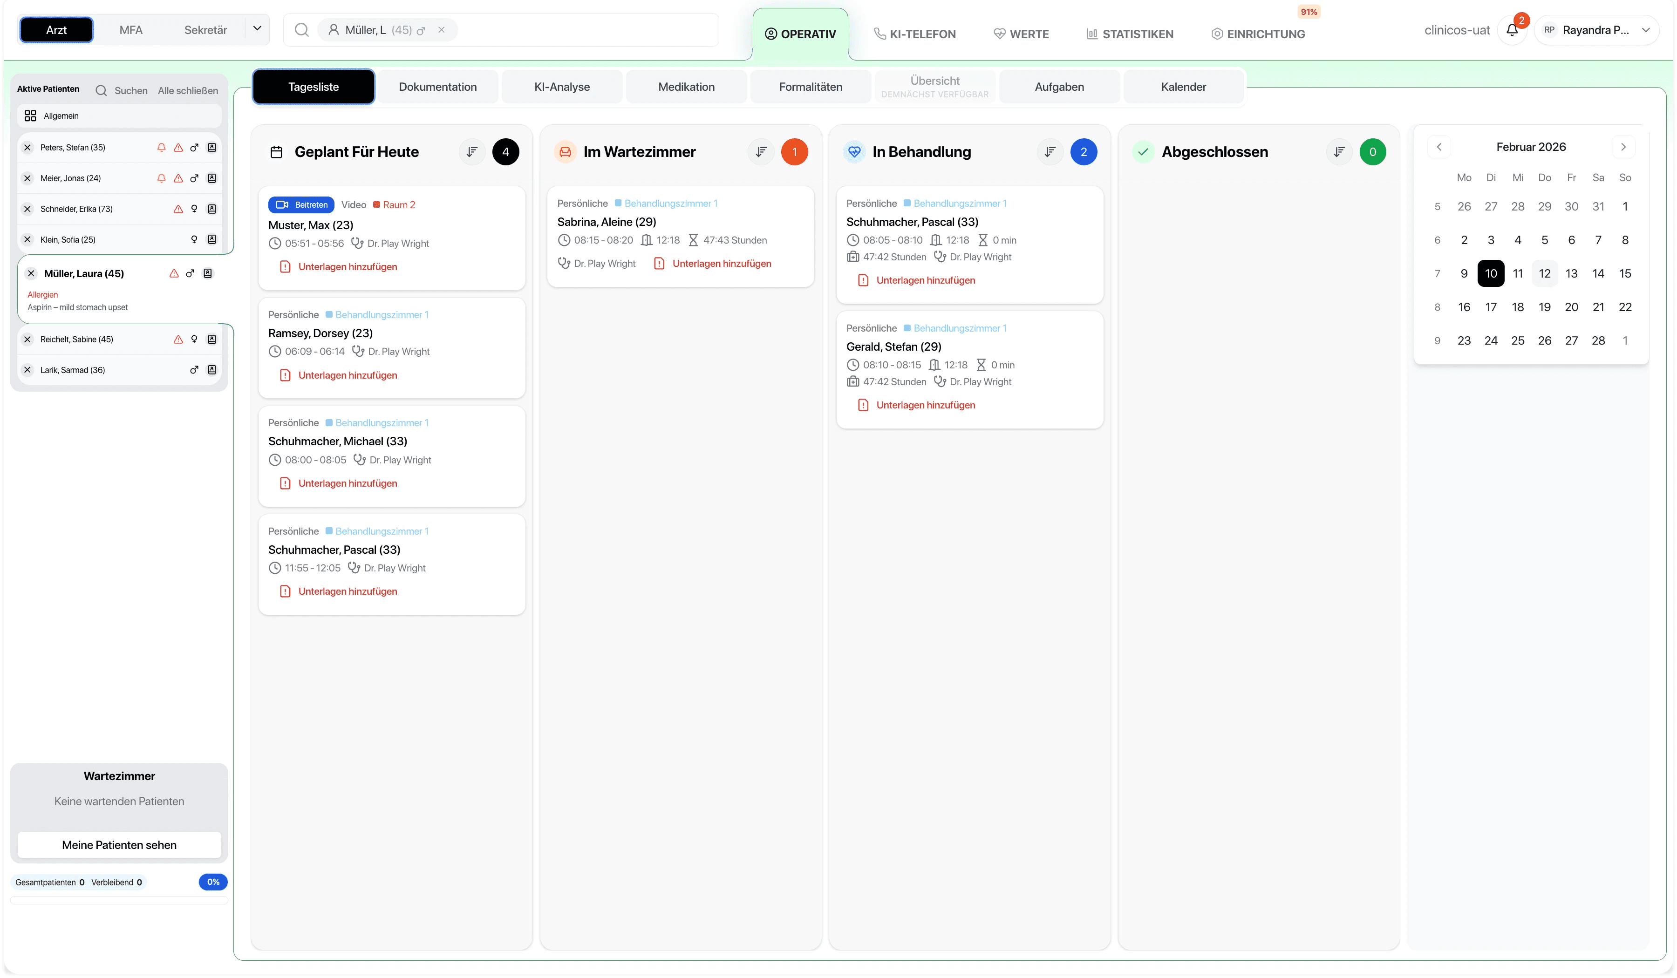Click the 0% progress indicator badge
The height and width of the screenshot is (978, 1677).
[x=213, y=882]
